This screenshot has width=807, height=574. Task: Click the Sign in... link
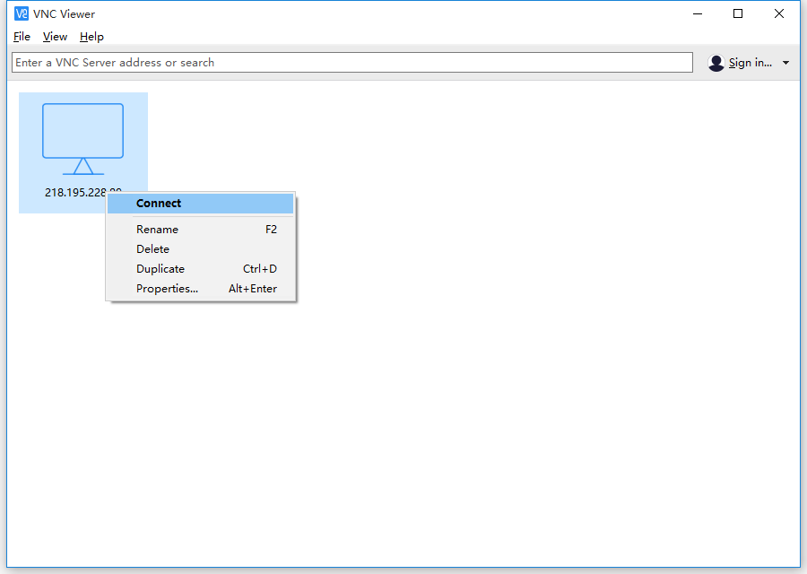tap(750, 63)
